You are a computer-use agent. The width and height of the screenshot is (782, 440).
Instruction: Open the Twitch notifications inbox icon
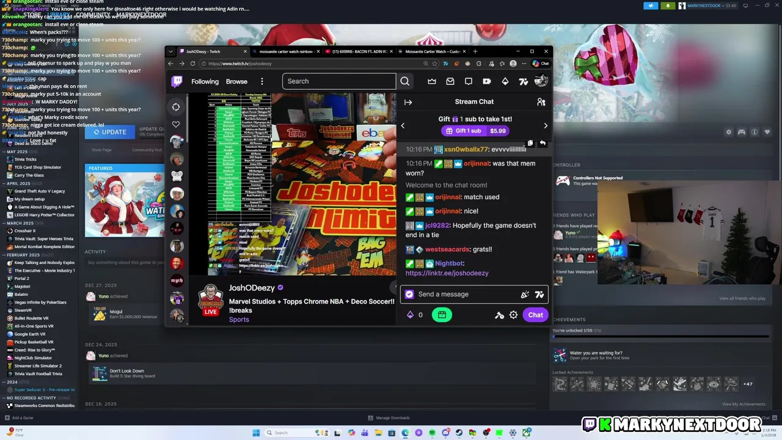click(x=450, y=81)
